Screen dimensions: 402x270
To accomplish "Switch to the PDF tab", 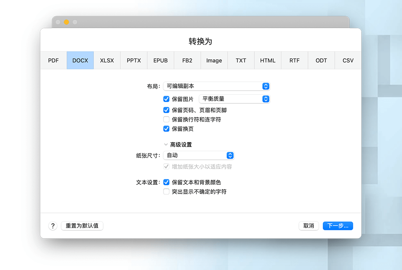I will tap(53, 61).
